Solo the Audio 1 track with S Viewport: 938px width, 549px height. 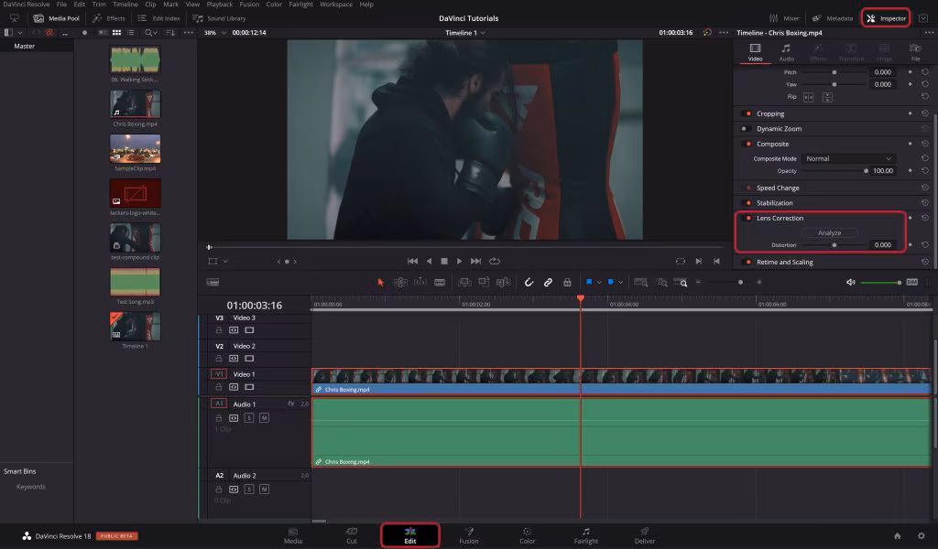click(x=249, y=418)
